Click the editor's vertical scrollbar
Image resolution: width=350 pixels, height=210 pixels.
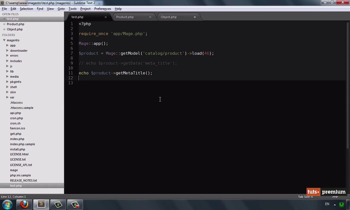pos(348,85)
